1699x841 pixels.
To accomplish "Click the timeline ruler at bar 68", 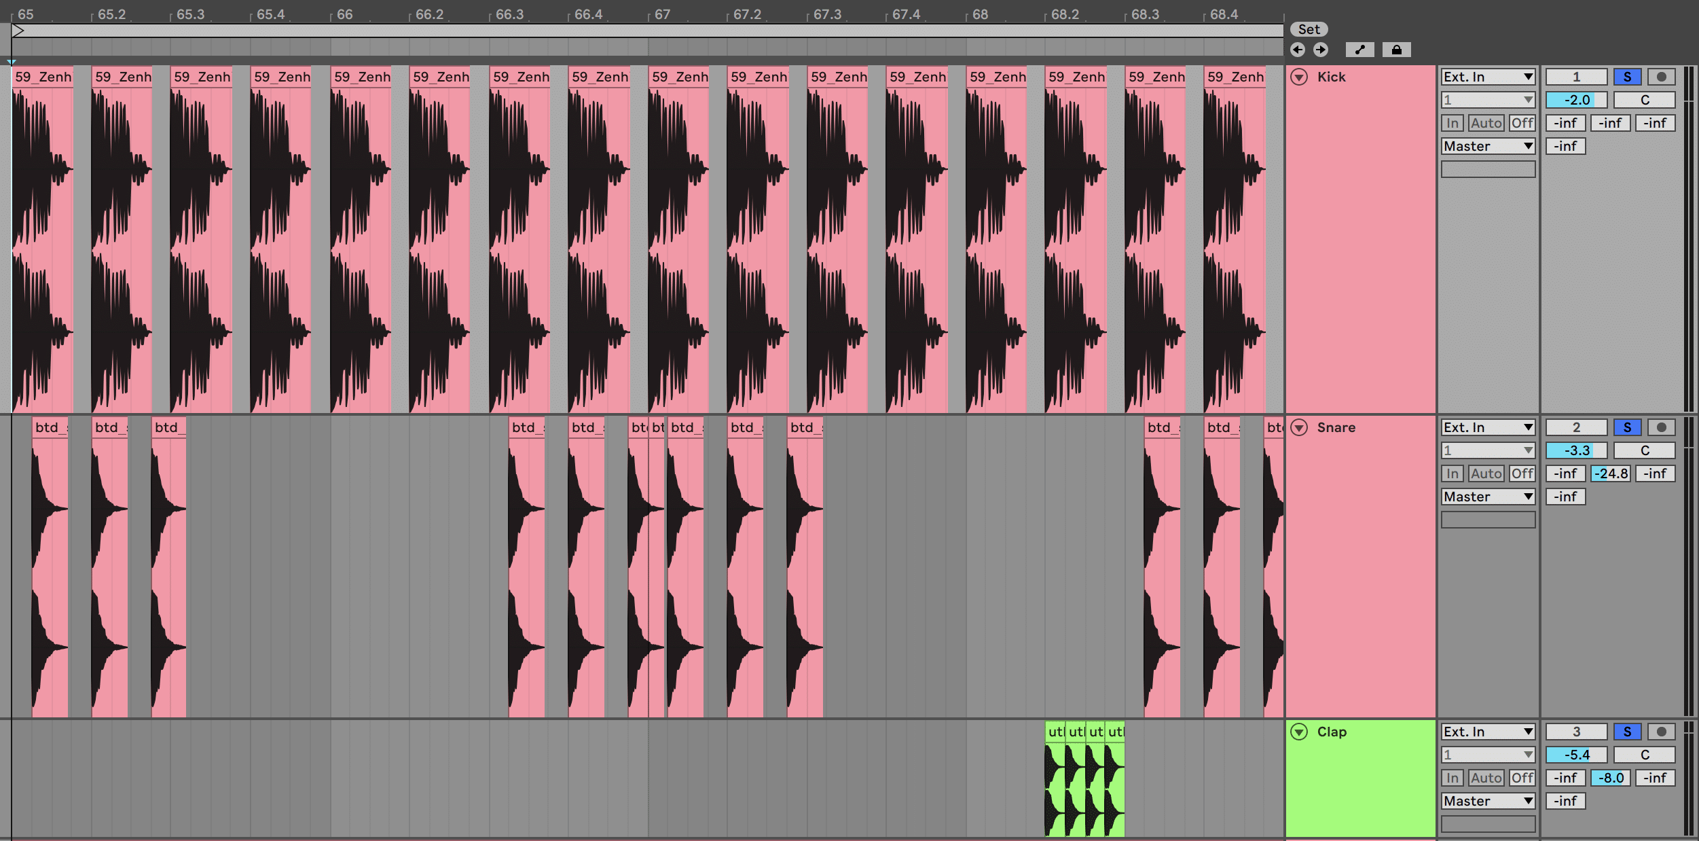I will [x=980, y=14].
